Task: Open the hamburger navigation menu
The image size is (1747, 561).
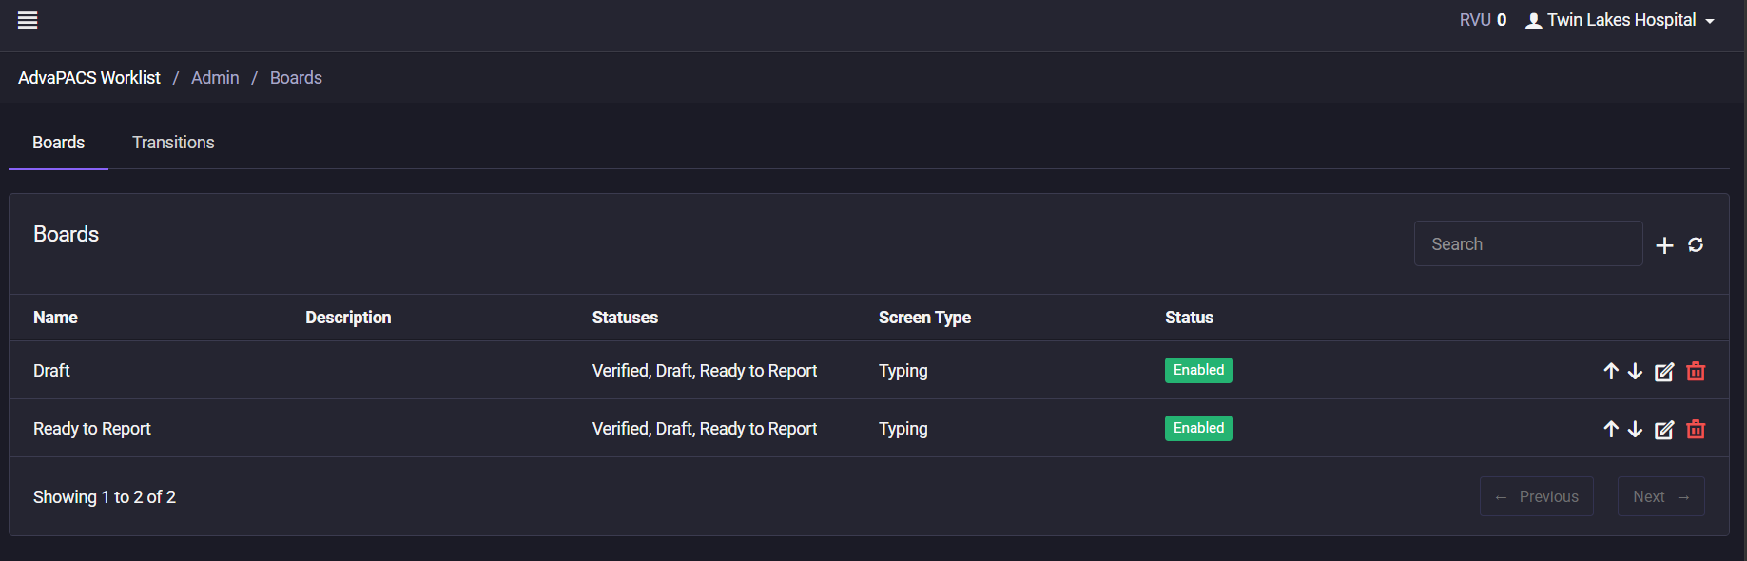Action: (28, 20)
